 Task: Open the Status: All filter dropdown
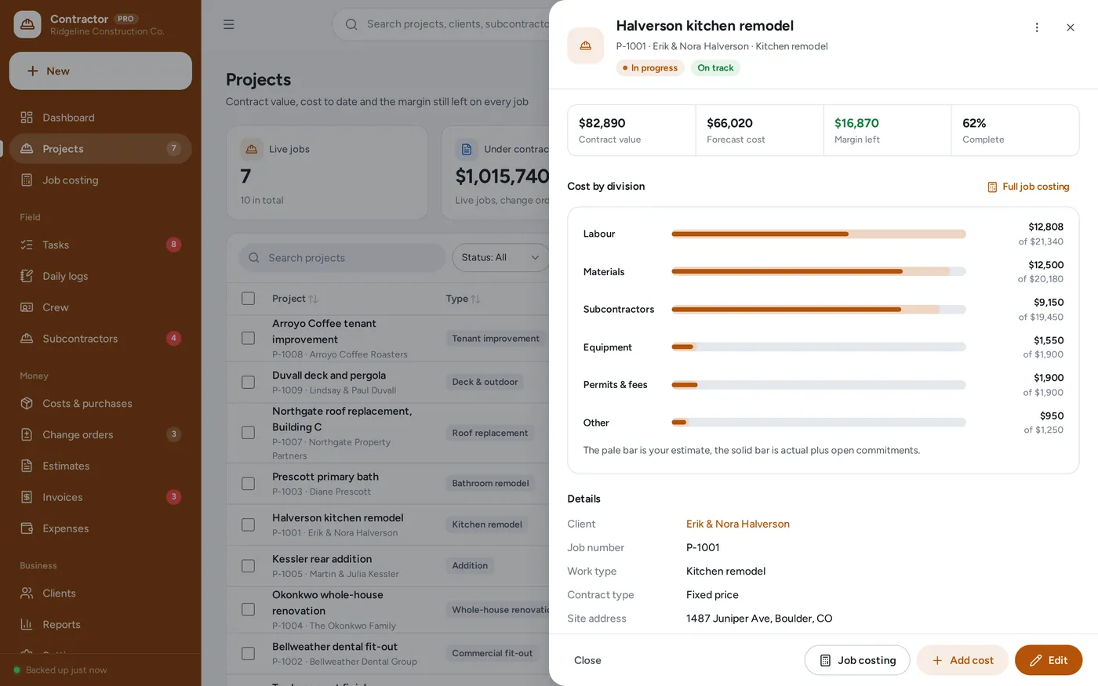click(x=500, y=258)
